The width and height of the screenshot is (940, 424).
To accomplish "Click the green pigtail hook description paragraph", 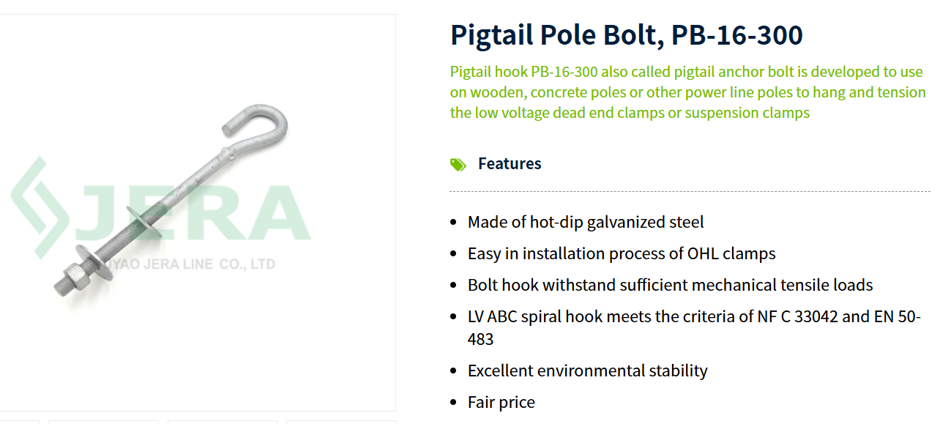I will [x=687, y=92].
